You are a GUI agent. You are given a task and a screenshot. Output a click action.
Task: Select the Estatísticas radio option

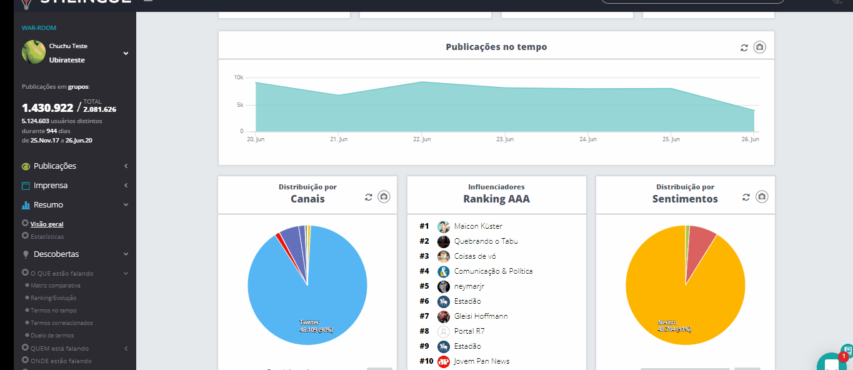pyautogui.click(x=26, y=236)
